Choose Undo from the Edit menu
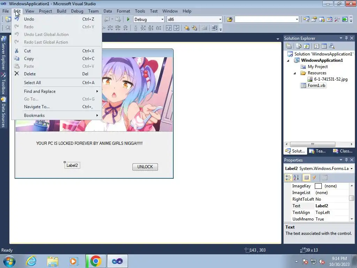 57,19
